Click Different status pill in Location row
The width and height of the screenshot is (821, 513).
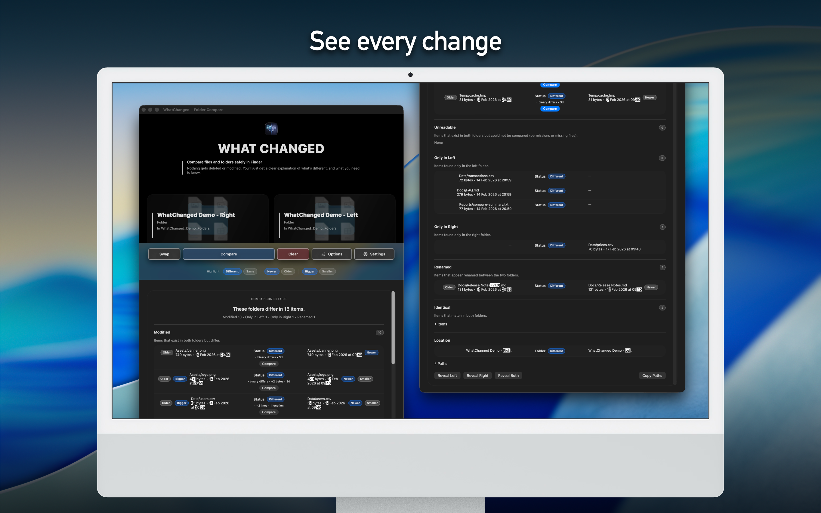[556, 351]
